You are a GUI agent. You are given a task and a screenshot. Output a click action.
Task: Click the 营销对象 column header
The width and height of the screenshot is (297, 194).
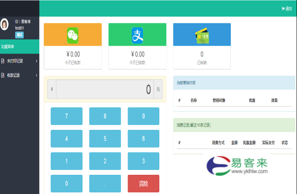tap(219, 100)
